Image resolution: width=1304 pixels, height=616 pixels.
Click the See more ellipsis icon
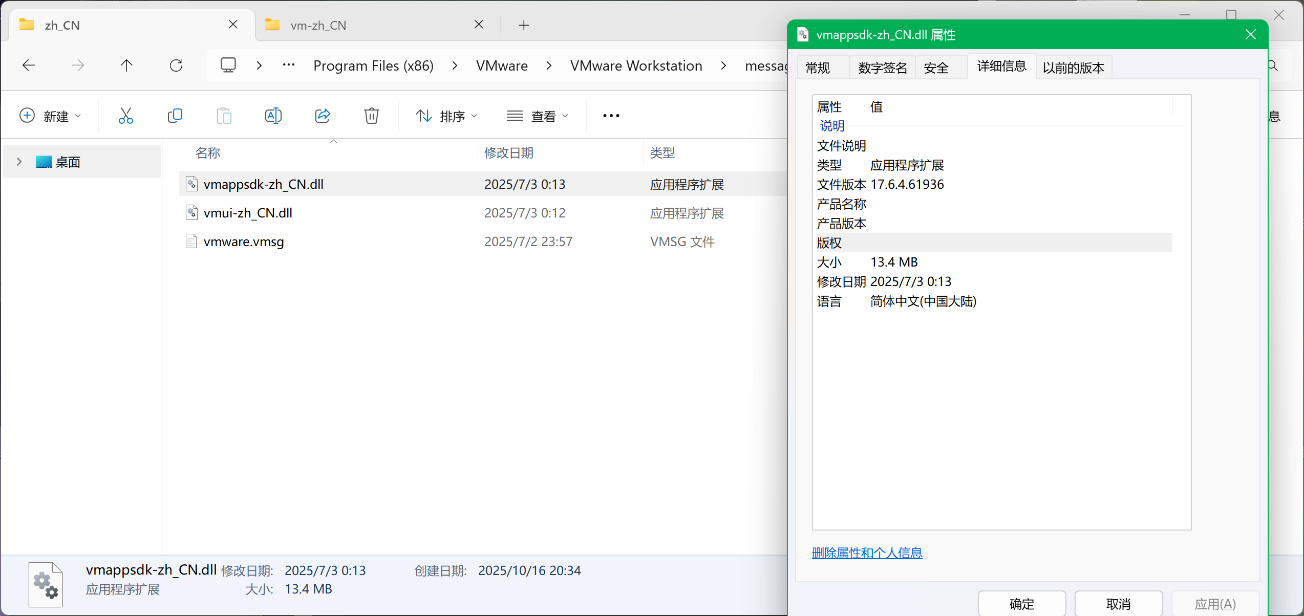pos(610,116)
